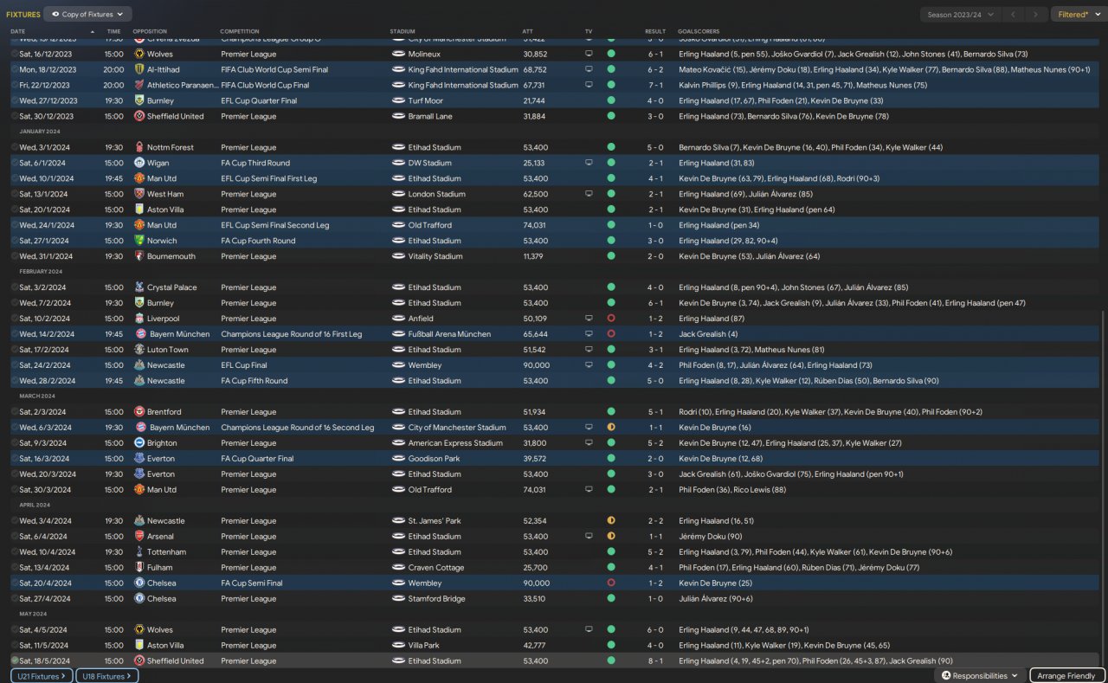
Task: Open the Copy of Fixtures view dropdown
Action: point(87,14)
